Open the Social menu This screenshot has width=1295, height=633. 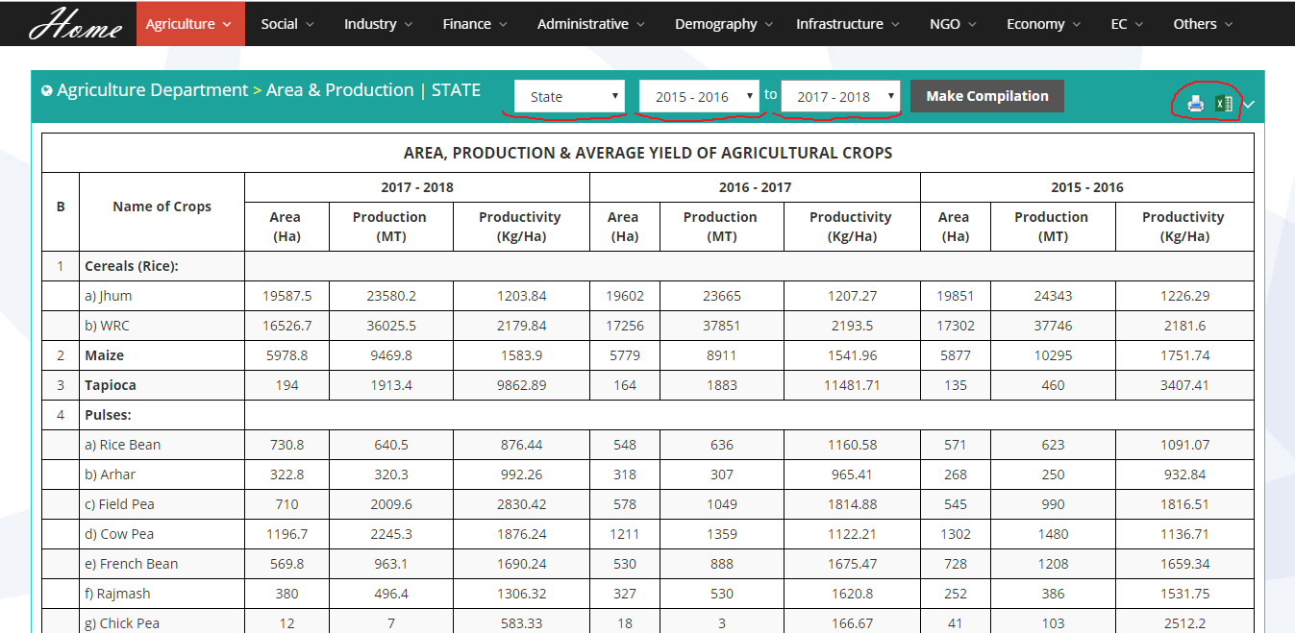287,24
